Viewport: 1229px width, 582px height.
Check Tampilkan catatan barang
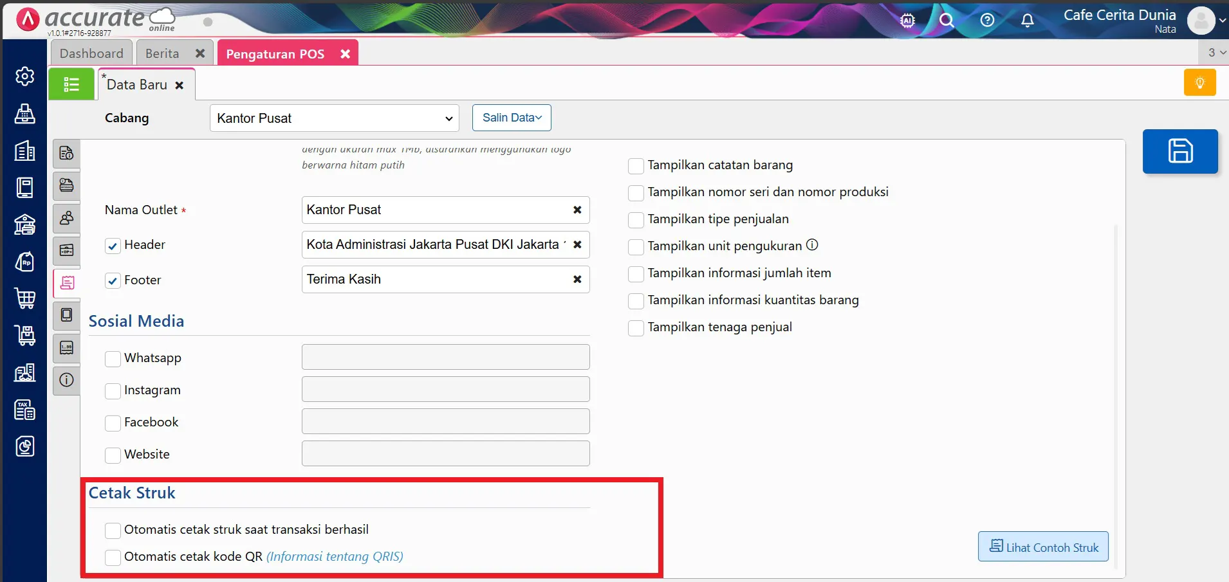[x=636, y=166]
